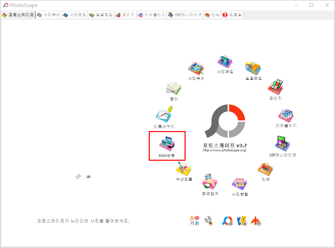Minimize the PhotoScape window
This screenshot has width=335, height=248.
click(296, 5)
